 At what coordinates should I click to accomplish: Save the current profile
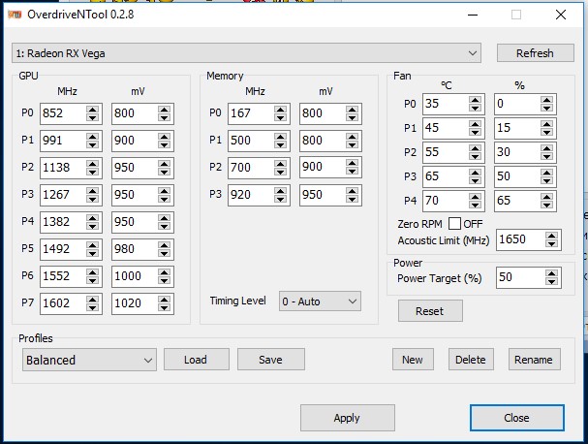tap(270, 360)
